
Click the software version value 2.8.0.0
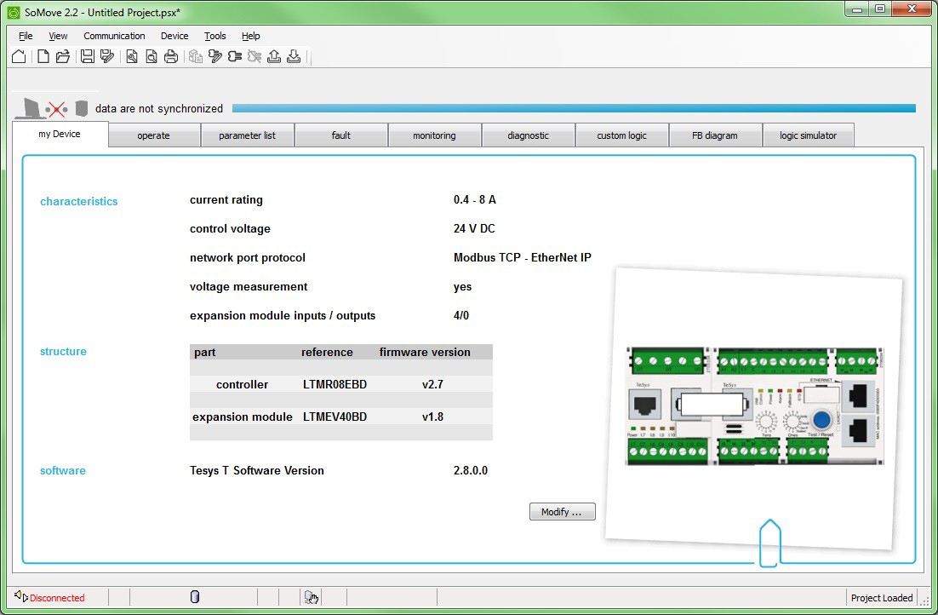471,470
